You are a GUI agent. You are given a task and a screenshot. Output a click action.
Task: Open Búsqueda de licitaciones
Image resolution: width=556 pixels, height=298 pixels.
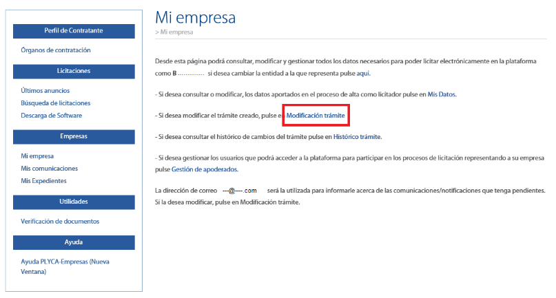tap(56, 103)
